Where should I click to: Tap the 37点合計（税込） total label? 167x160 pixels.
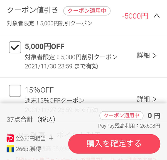31,120
